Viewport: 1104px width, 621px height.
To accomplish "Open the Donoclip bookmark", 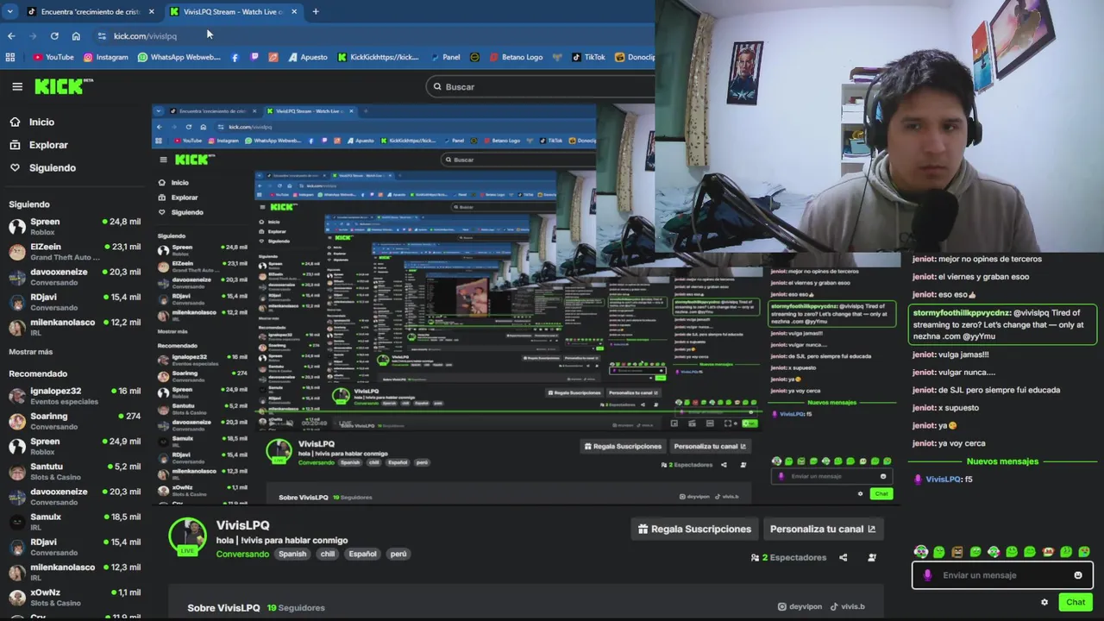I will pyautogui.click(x=635, y=57).
